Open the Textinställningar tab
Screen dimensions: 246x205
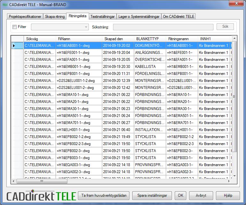(103, 17)
